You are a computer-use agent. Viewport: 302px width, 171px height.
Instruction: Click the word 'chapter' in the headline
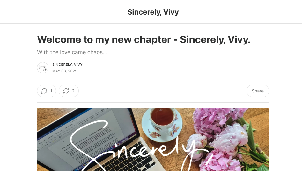click(x=152, y=40)
